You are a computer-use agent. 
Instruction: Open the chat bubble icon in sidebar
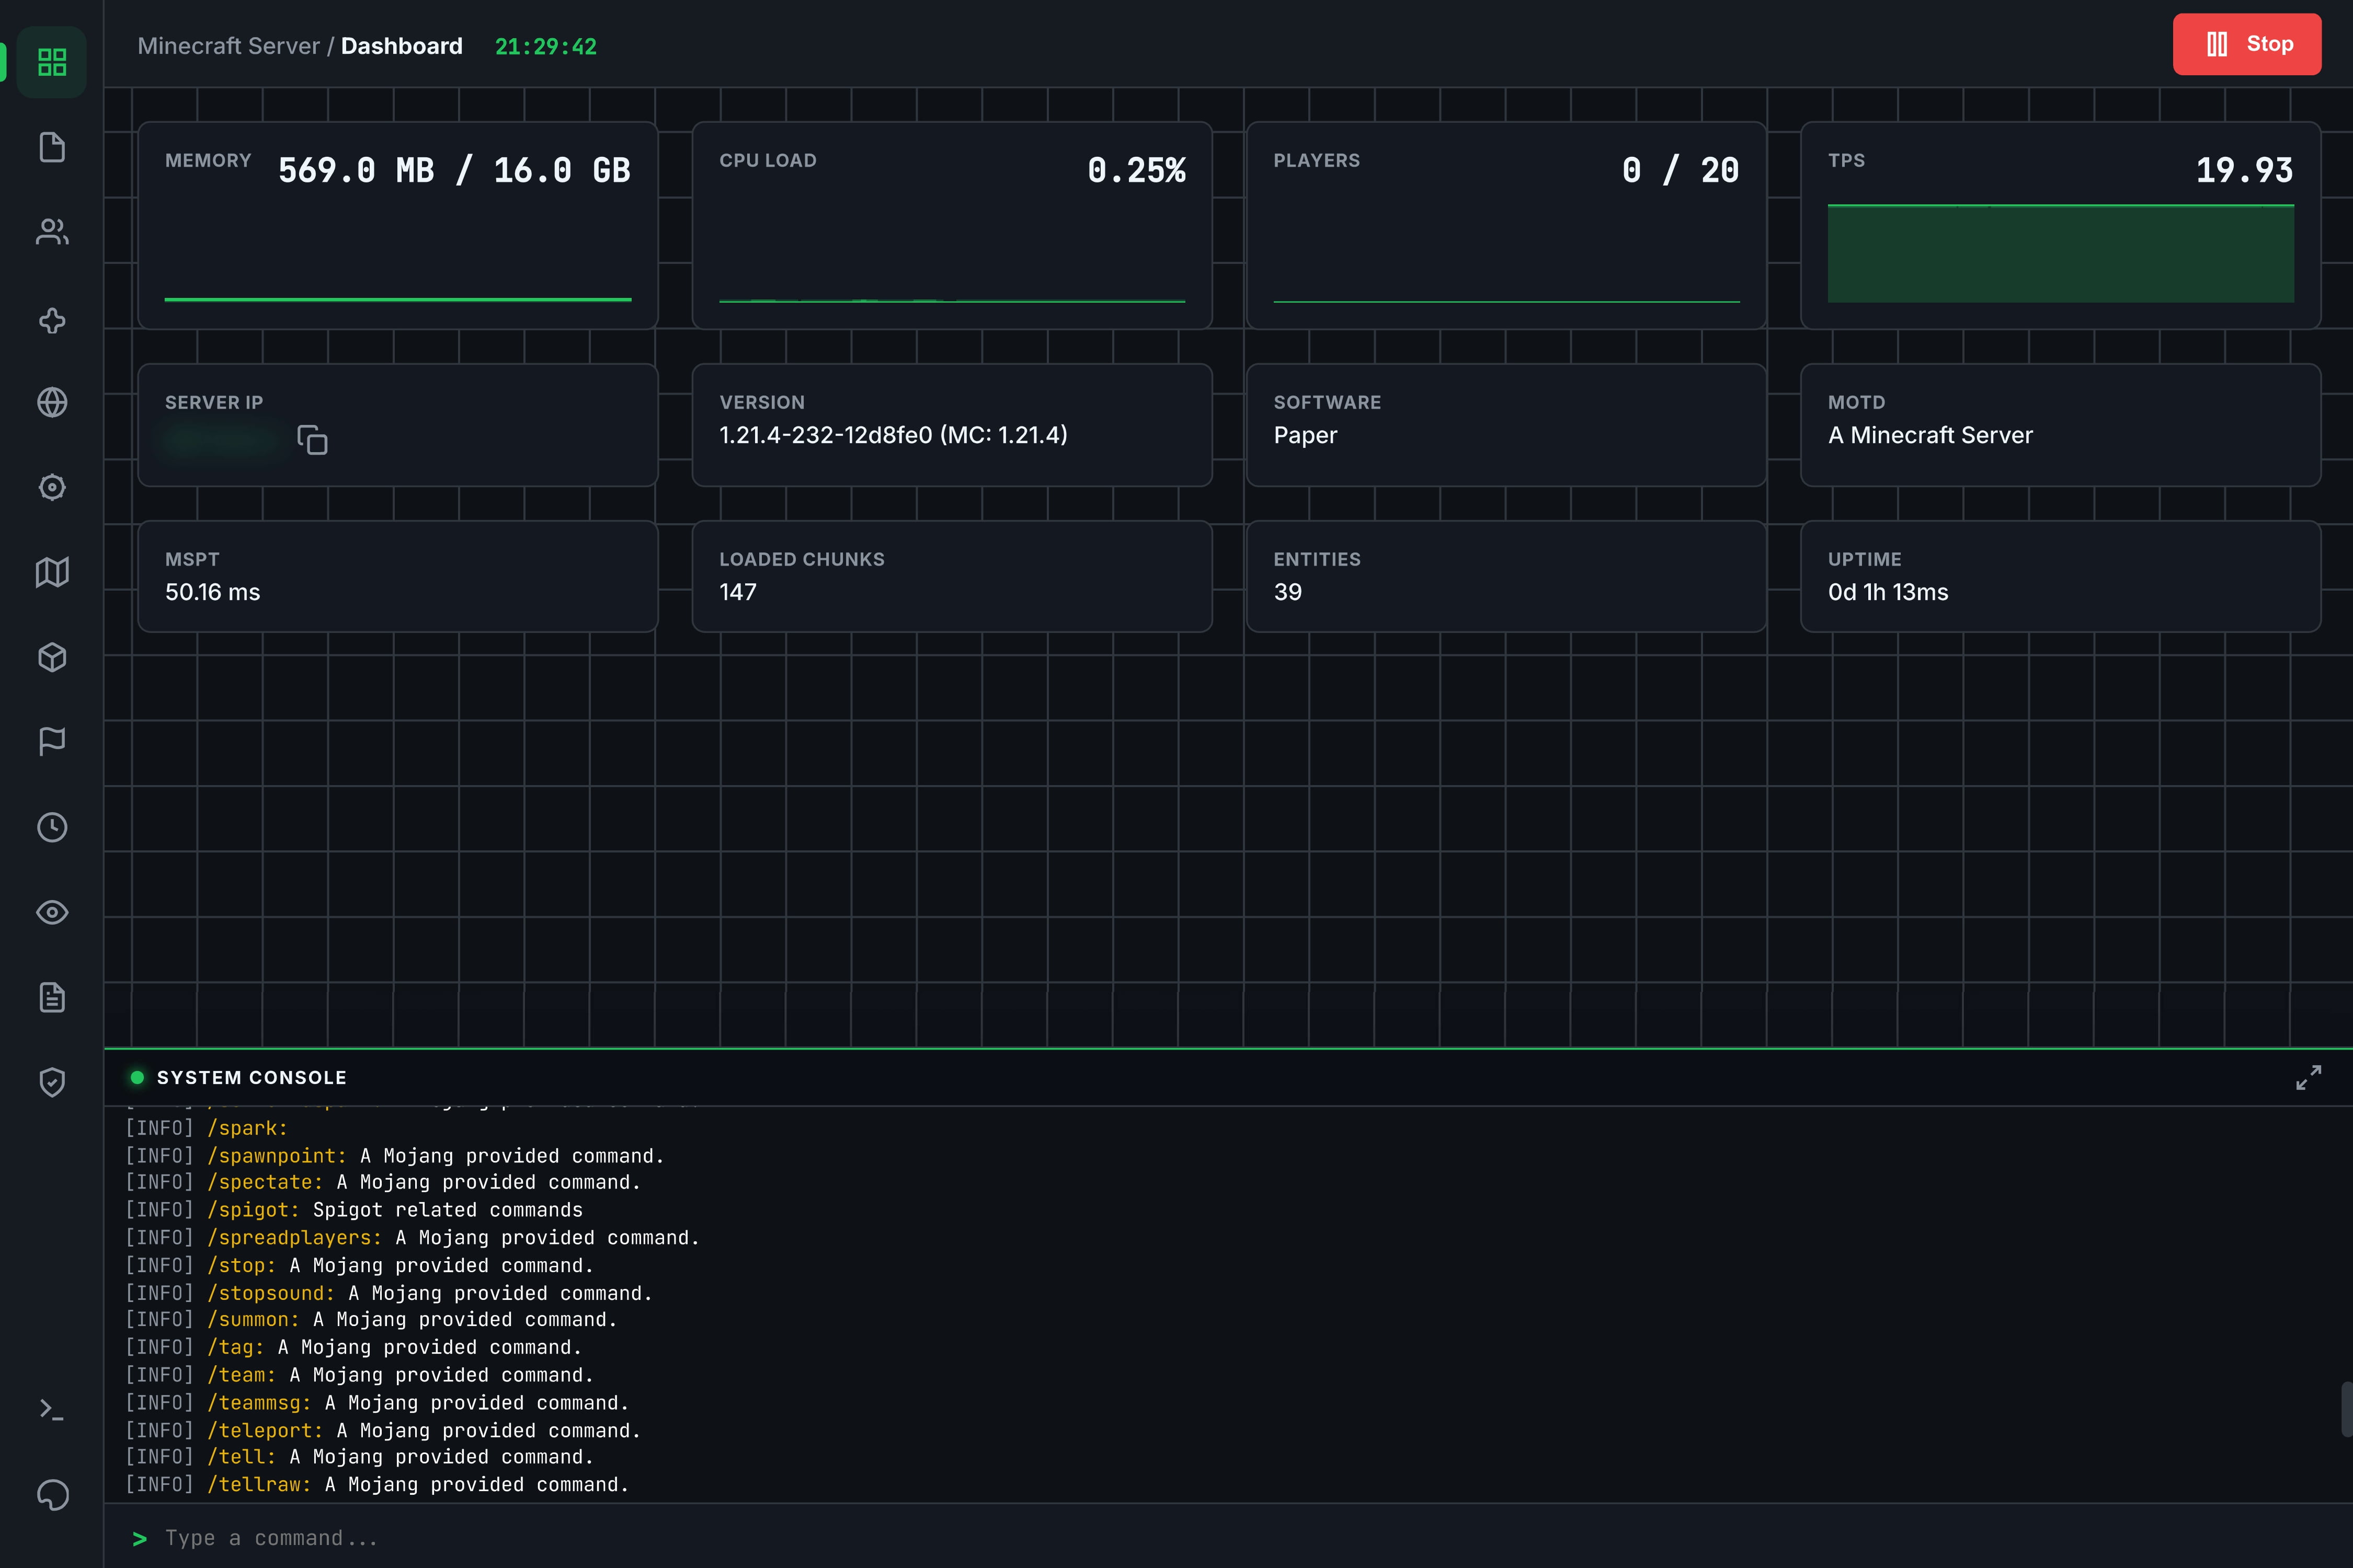coord(52,1495)
